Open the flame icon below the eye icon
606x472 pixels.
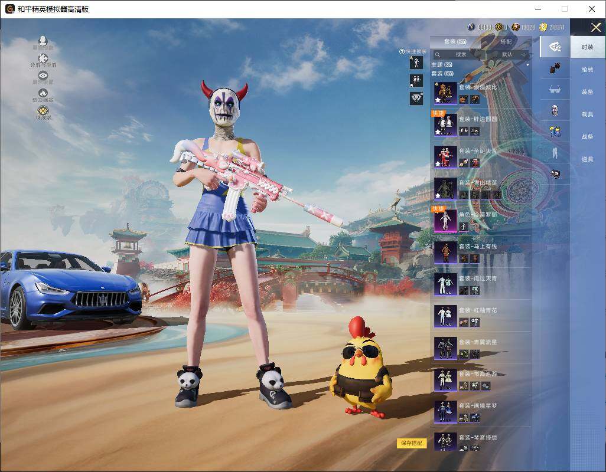43,93
